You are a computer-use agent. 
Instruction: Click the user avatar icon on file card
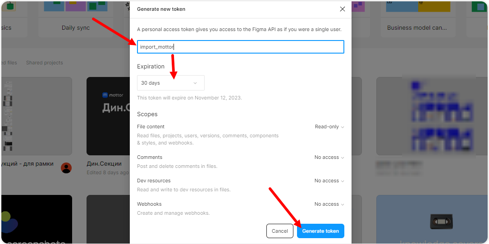[66, 168]
